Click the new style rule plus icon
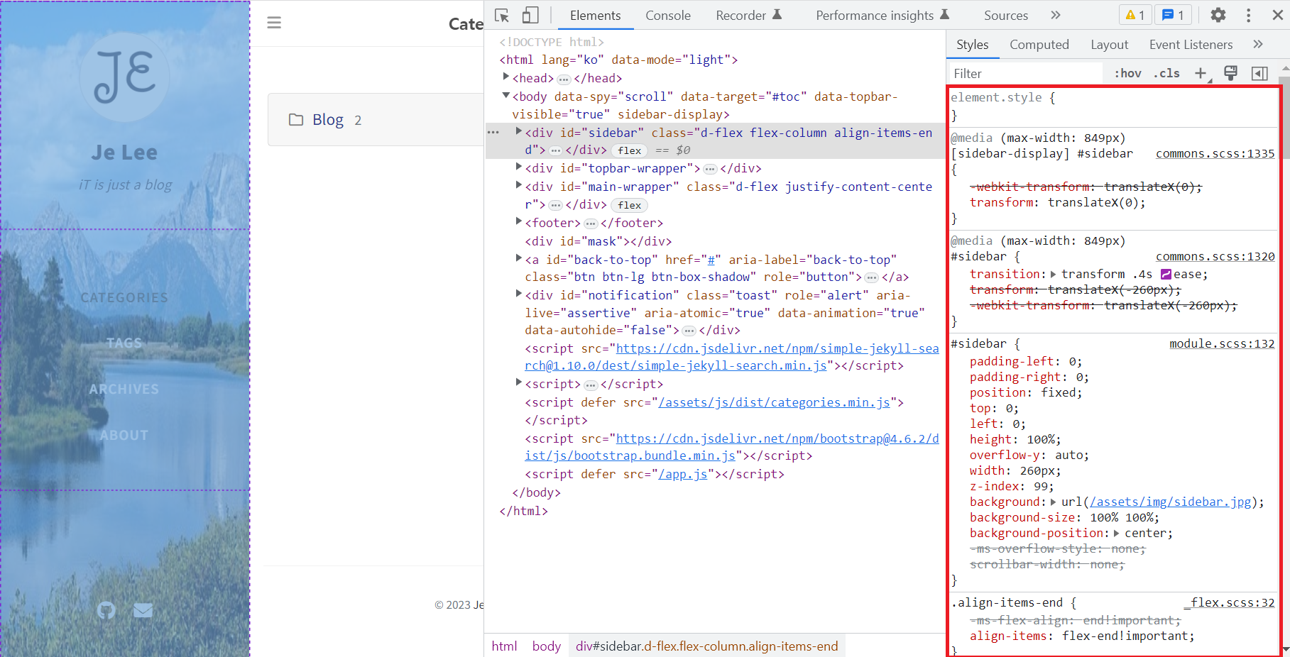This screenshot has width=1290, height=657. click(1201, 73)
